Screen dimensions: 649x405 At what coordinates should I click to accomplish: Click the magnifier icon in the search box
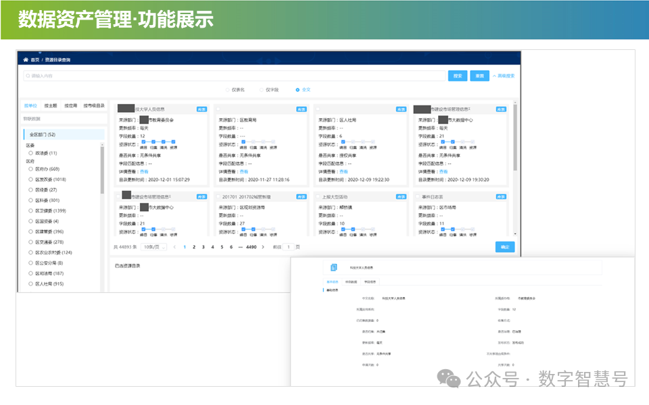point(27,75)
